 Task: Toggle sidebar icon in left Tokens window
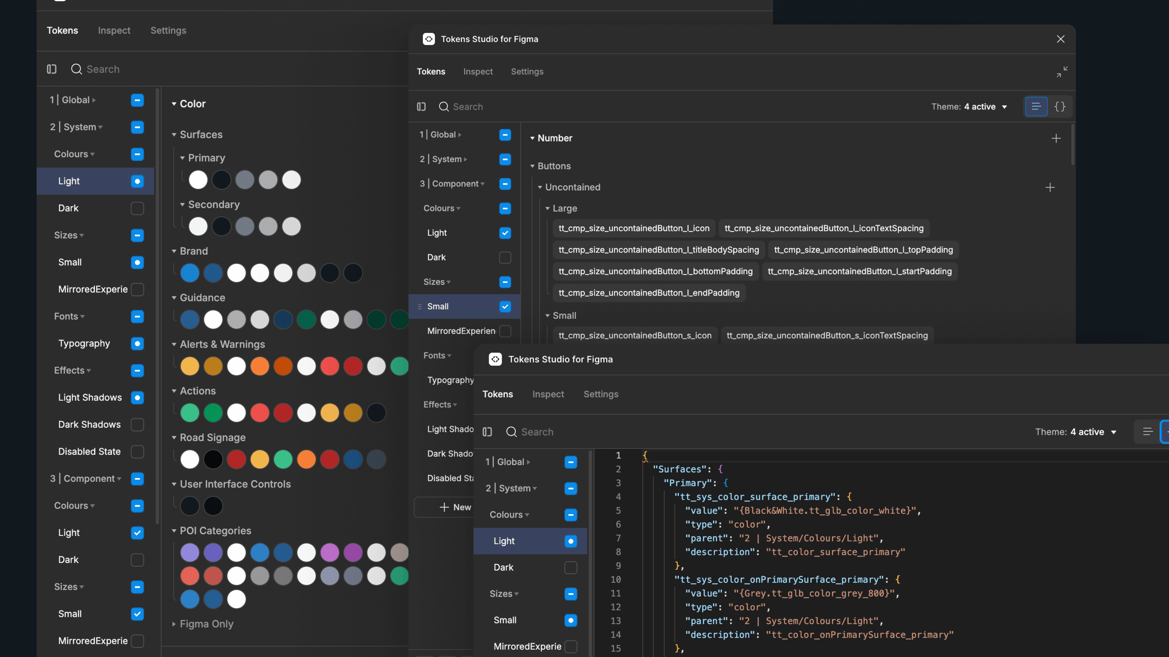click(x=52, y=69)
